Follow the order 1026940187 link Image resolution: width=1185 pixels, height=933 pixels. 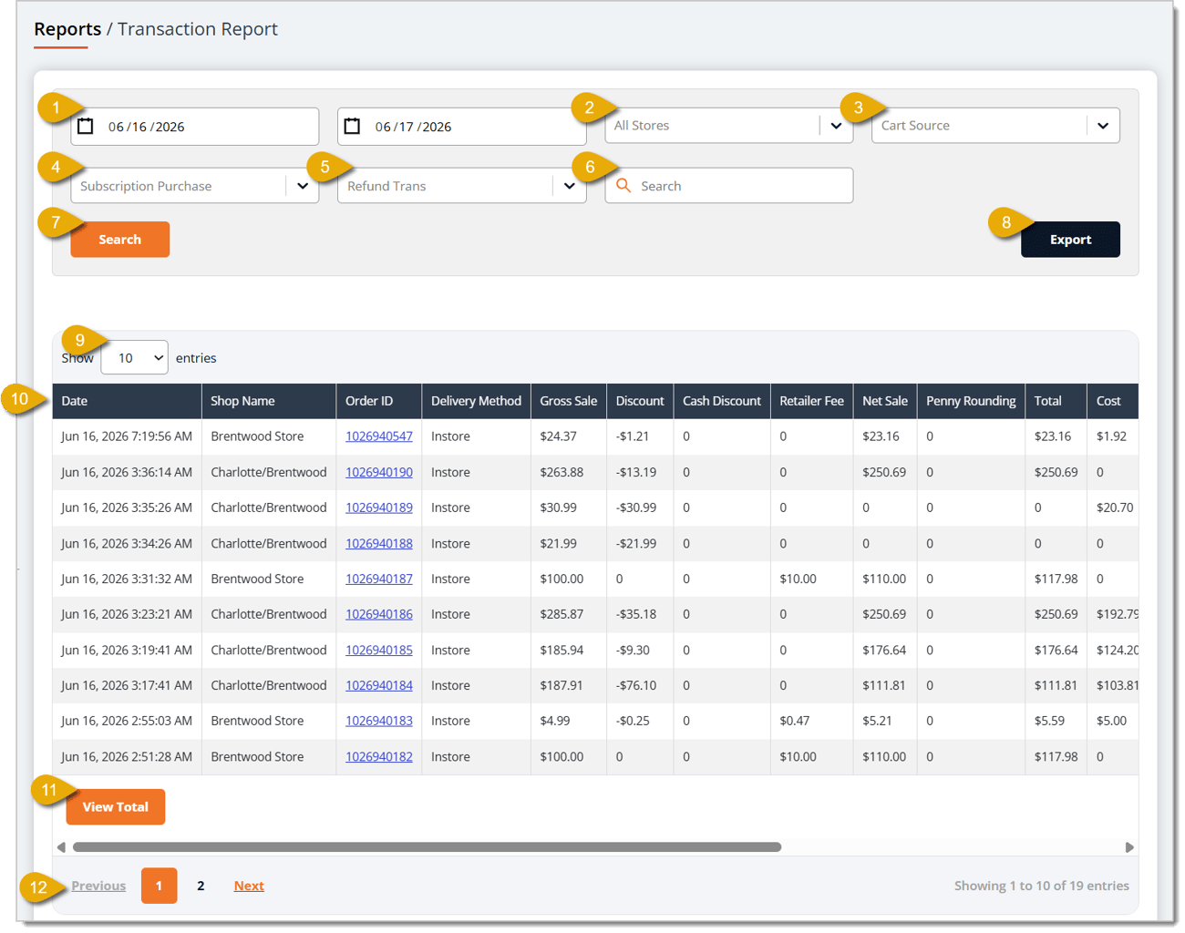coord(379,579)
